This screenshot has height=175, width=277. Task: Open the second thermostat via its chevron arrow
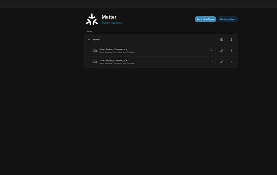(x=211, y=62)
